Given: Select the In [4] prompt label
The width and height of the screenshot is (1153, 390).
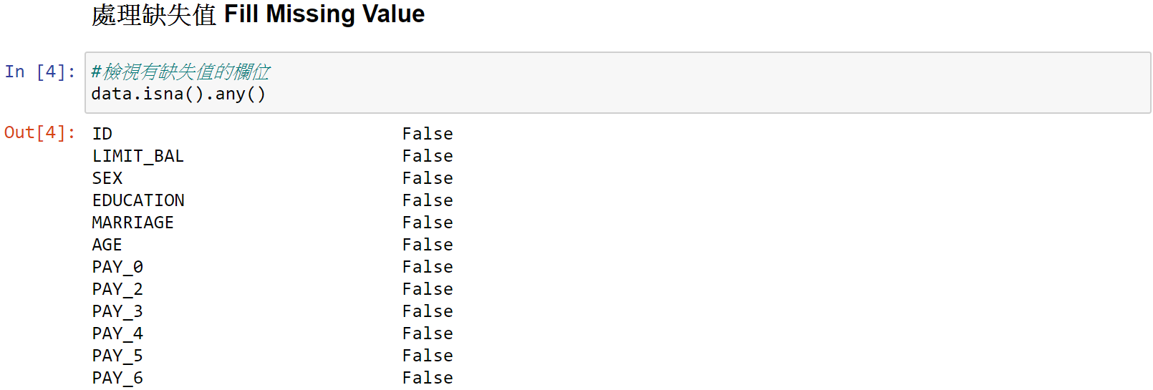Looking at the screenshot, I should (40, 72).
